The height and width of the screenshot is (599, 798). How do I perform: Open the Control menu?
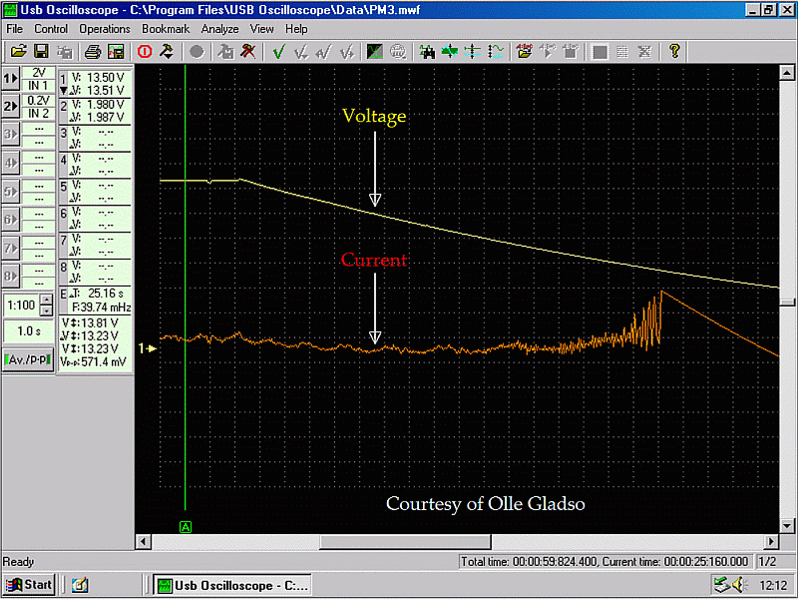click(x=51, y=29)
